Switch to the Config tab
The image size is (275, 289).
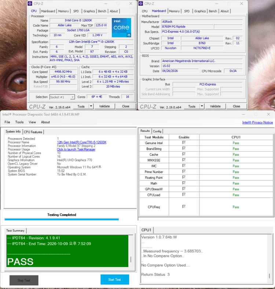tap(157, 131)
